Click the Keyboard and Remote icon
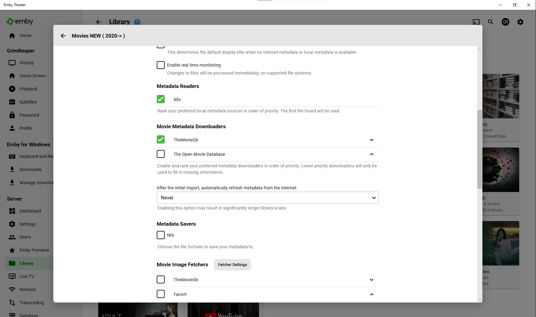The width and height of the screenshot is (536, 317). (x=12, y=156)
